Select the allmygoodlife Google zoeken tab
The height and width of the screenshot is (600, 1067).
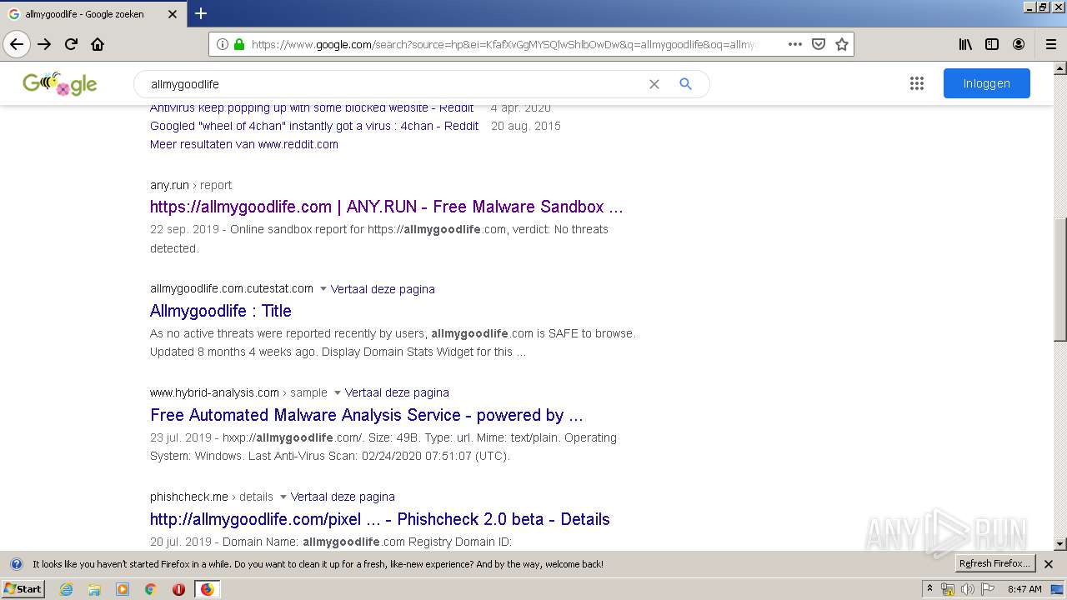tap(92, 14)
